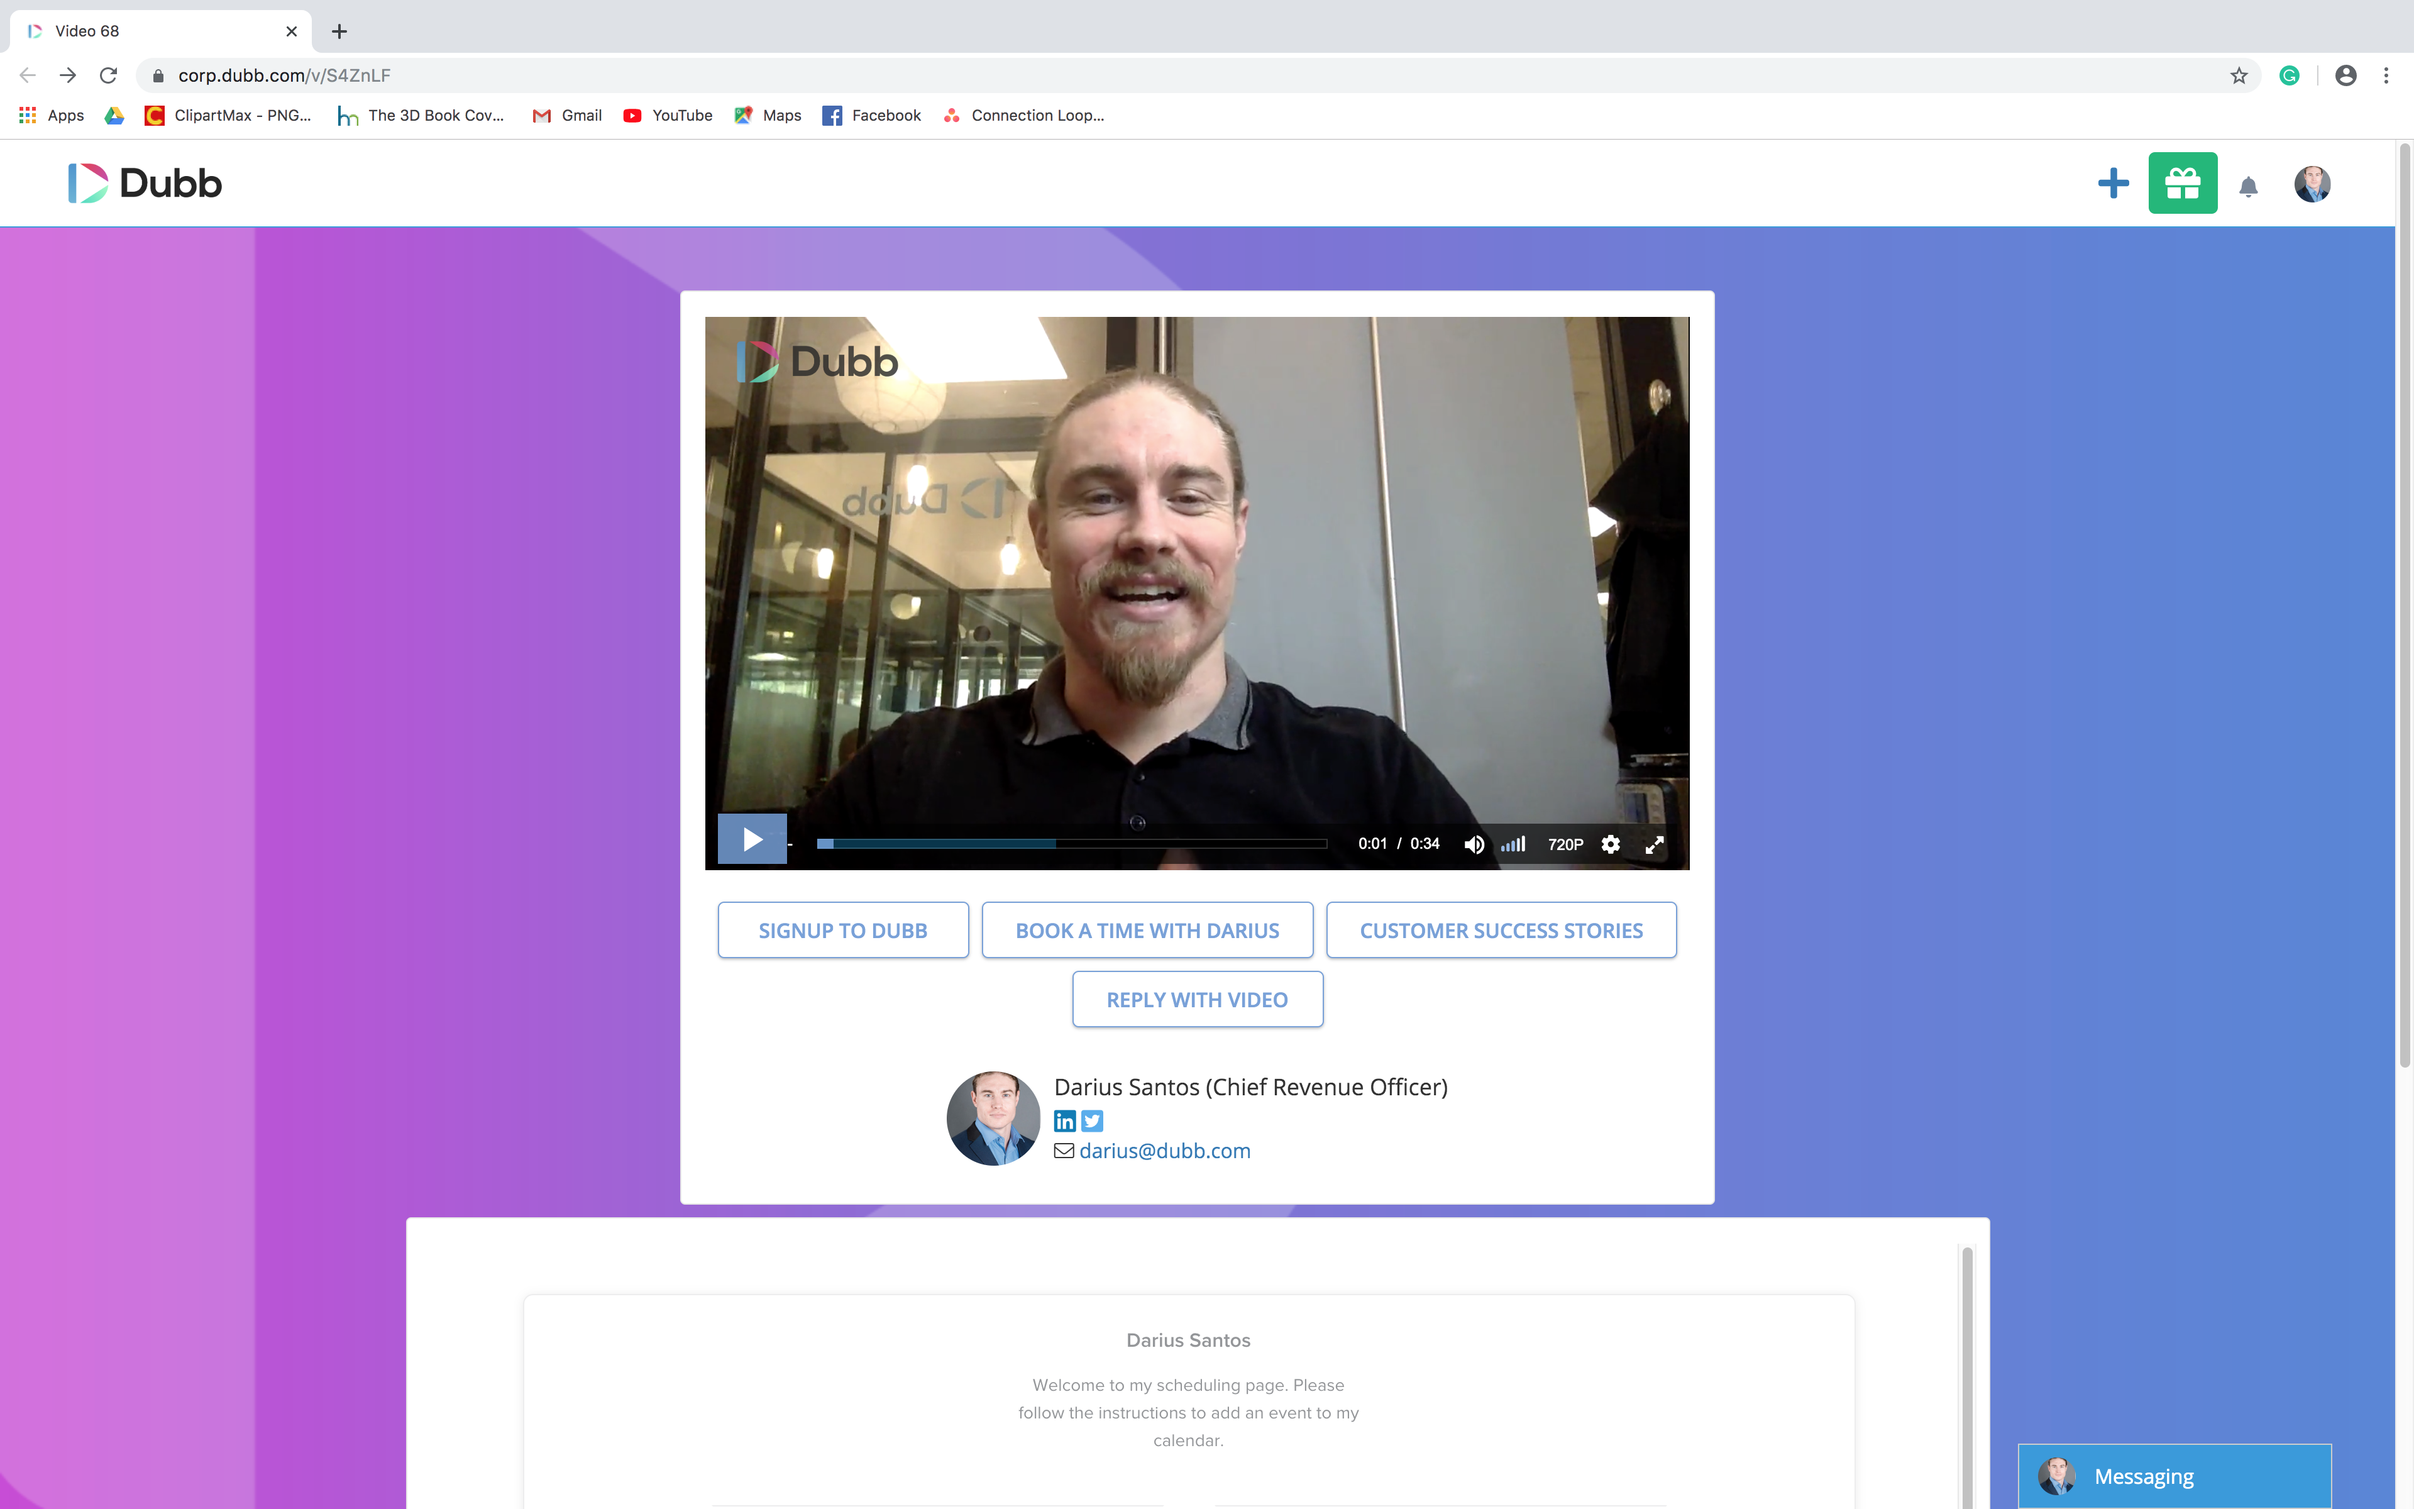The image size is (2414, 1509).
Task: Open the Grammarly extension icon
Action: [x=2290, y=75]
